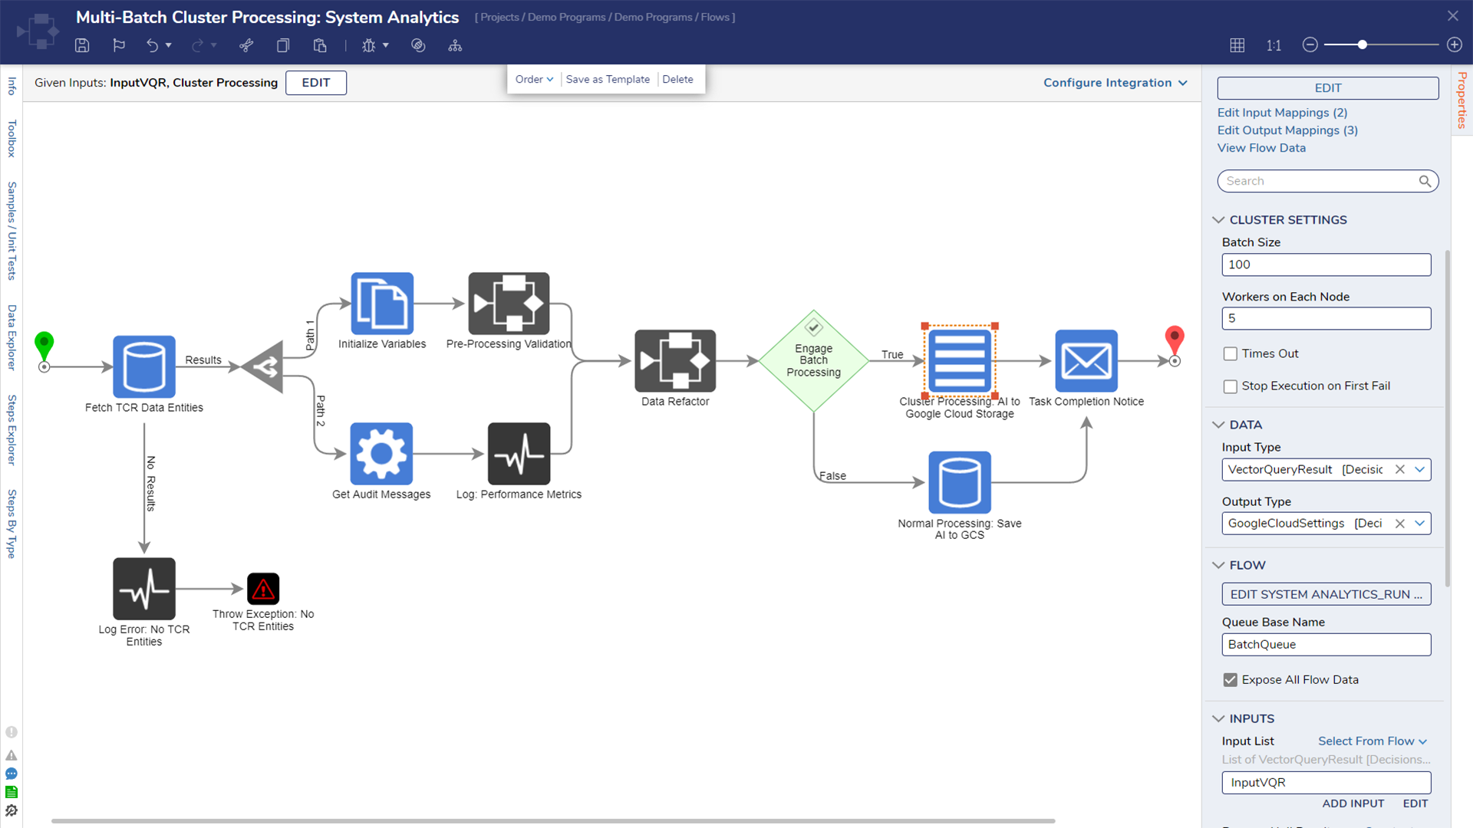The width and height of the screenshot is (1473, 828).
Task: Click the Fetch TCR Data Entities node icon
Action: click(x=145, y=367)
